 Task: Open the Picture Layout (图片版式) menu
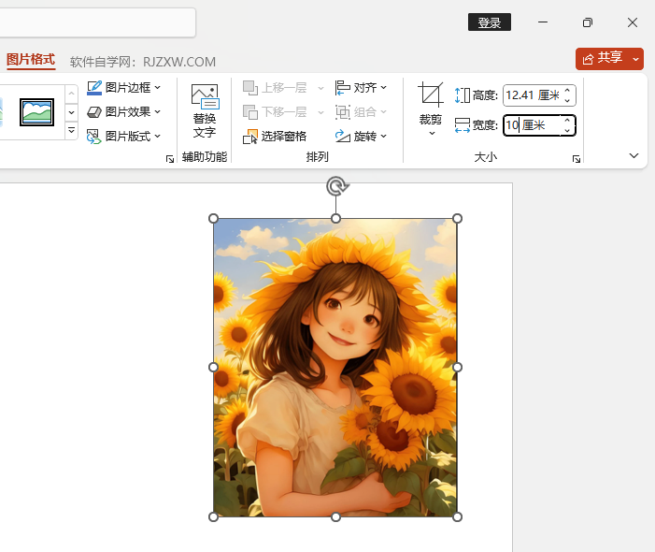tap(123, 137)
